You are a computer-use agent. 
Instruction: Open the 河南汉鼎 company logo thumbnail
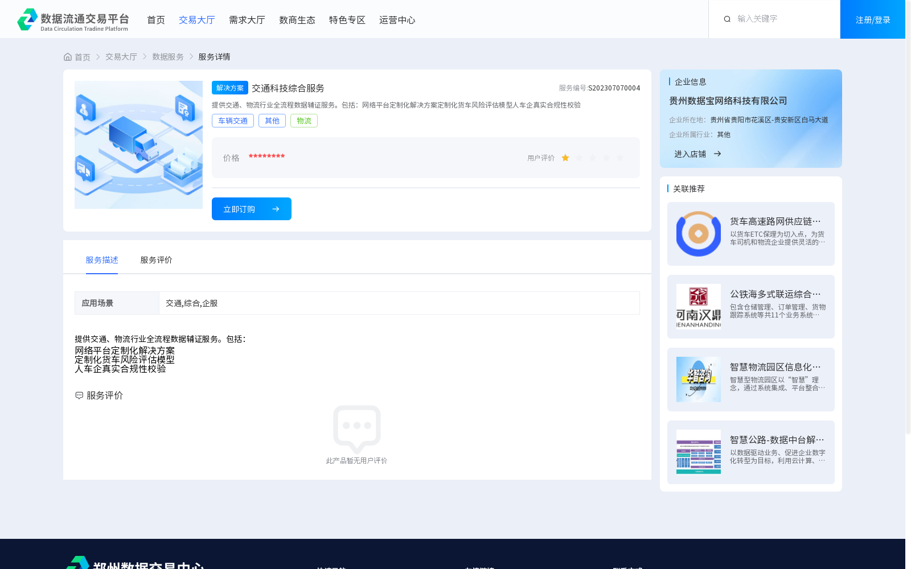click(x=699, y=307)
